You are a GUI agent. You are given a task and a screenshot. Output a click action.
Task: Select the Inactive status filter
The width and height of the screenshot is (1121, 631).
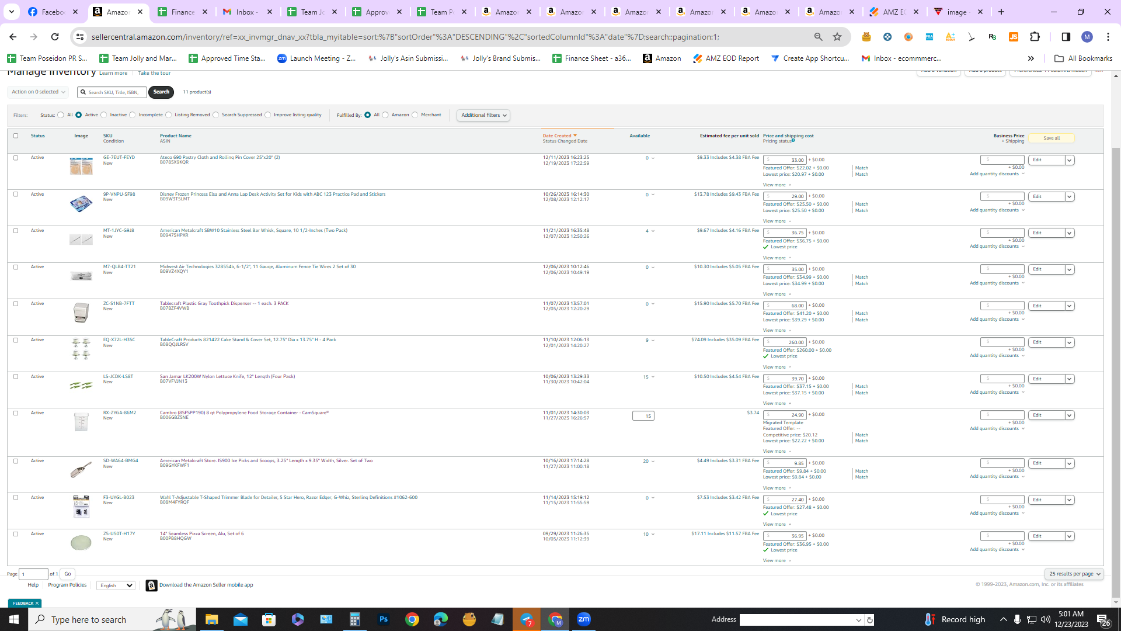104,115
